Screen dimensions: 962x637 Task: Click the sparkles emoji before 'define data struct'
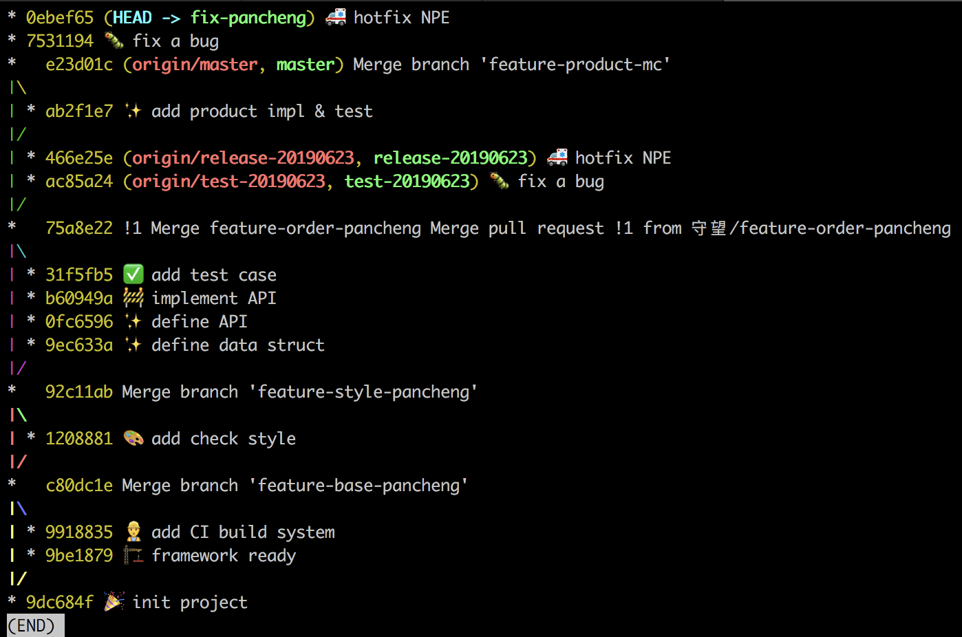point(133,345)
